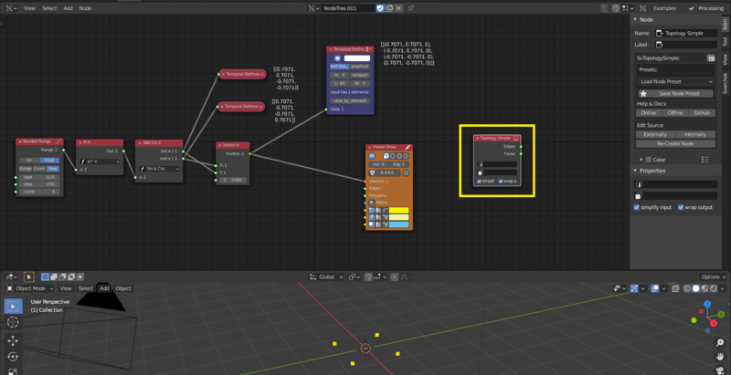The height and width of the screenshot is (375, 731).
Task: Open the View menu in node editor
Action: point(29,8)
